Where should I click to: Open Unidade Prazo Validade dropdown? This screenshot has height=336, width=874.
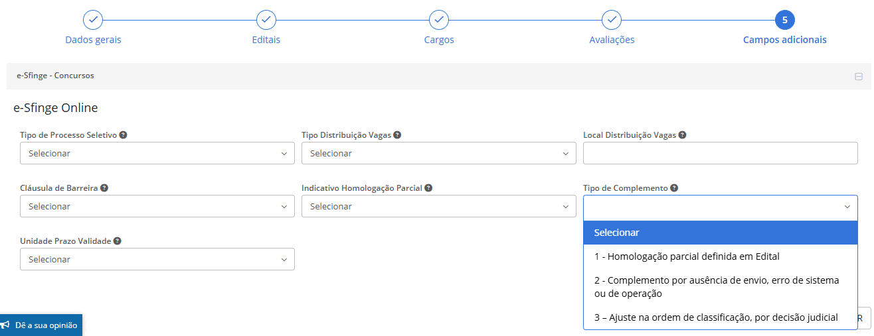click(157, 260)
